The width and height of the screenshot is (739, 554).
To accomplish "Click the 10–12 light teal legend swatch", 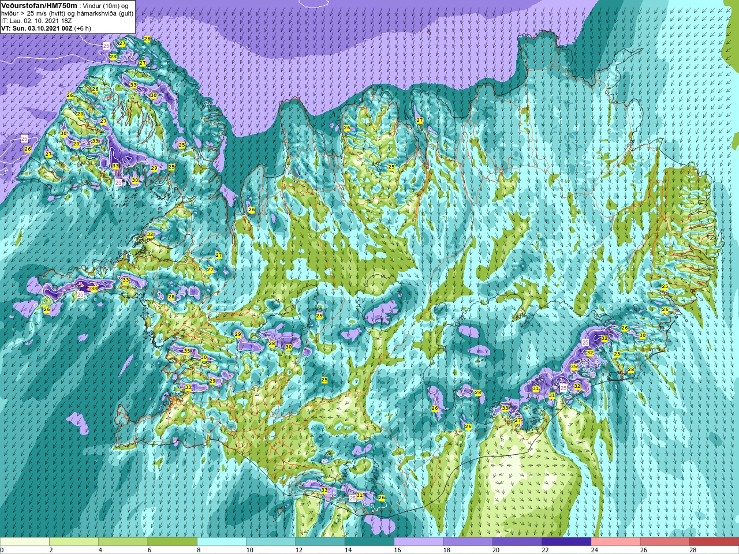I will click(271, 542).
